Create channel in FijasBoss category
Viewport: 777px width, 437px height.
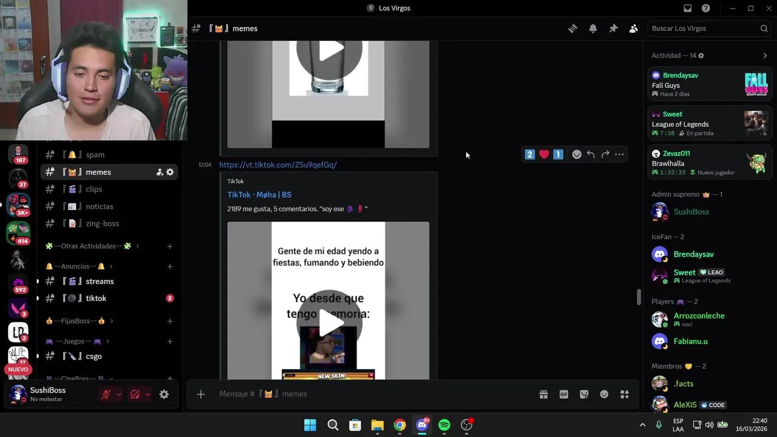click(x=170, y=321)
